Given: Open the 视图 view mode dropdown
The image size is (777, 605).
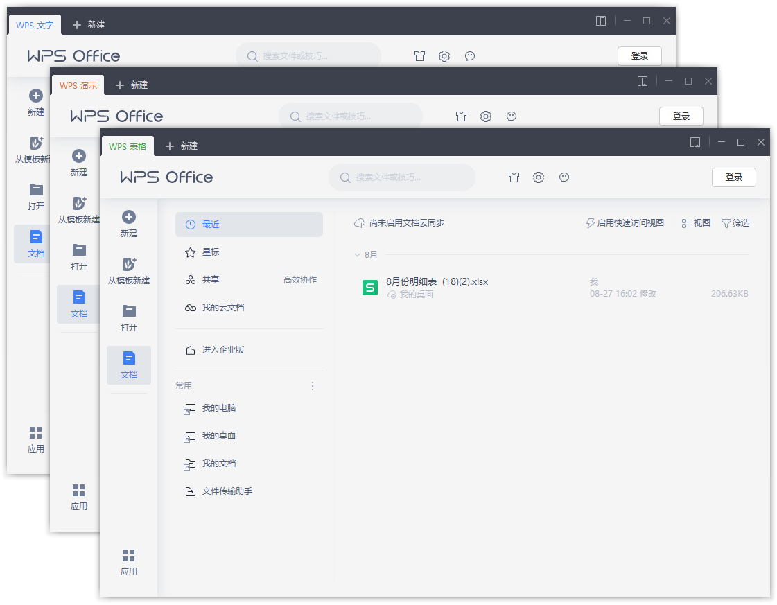Looking at the screenshot, I should click(696, 223).
